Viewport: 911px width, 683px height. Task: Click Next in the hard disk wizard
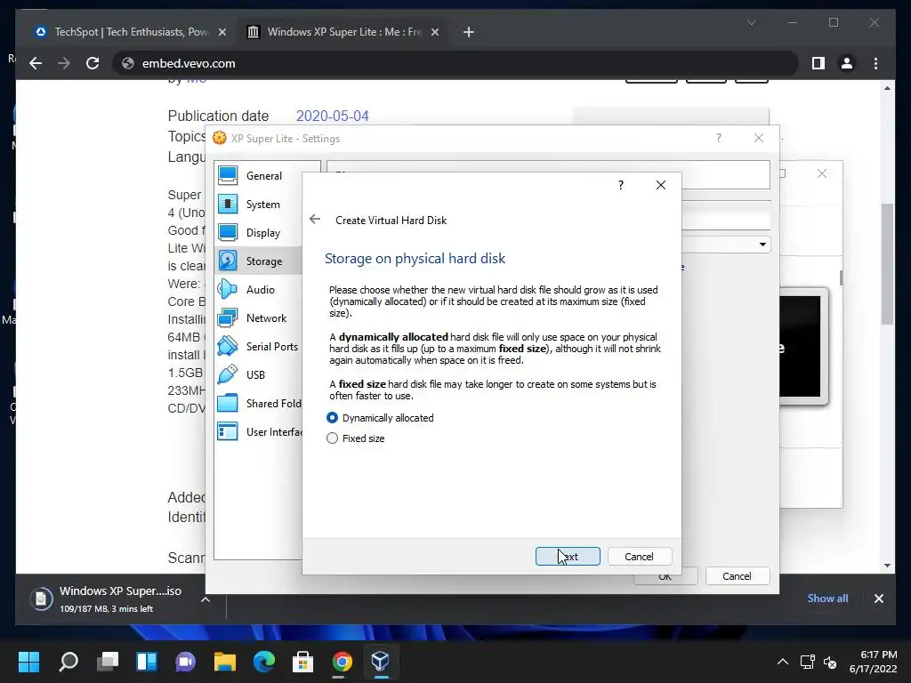[568, 557]
